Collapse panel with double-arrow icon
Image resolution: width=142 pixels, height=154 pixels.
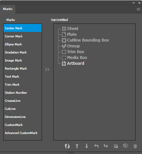coord(134,3)
